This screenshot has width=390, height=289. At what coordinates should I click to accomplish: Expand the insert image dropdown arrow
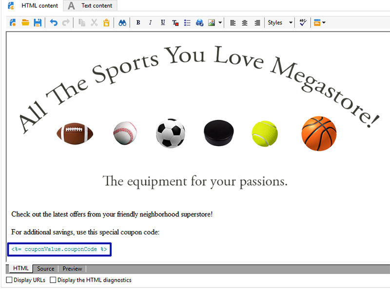click(x=220, y=22)
